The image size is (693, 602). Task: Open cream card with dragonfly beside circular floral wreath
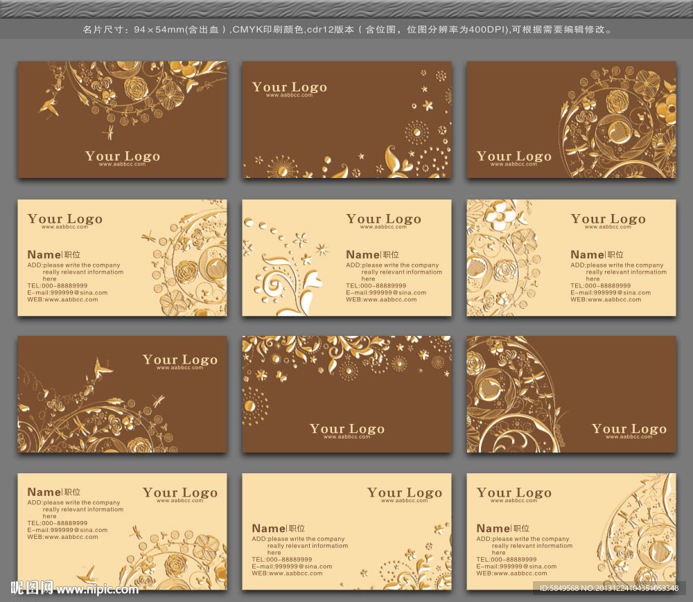pyautogui.click(x=123, y=258)
